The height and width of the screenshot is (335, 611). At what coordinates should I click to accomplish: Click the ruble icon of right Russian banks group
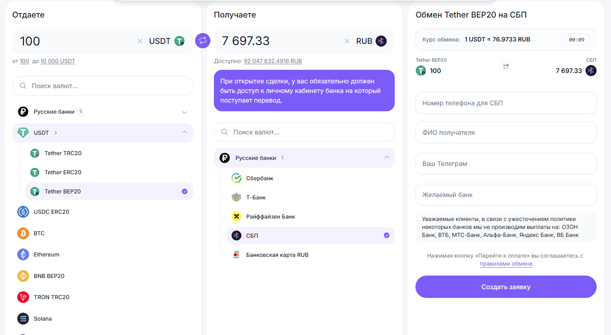click(x=225, y=158)
